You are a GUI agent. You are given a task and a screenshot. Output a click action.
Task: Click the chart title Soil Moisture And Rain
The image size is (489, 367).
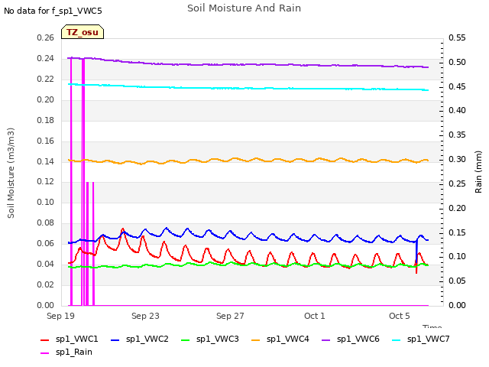point(244,8)
